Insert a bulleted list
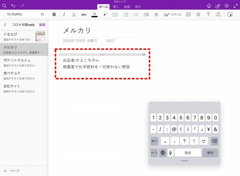This screenshot has height=176, width=240. (x=115, y=14)
